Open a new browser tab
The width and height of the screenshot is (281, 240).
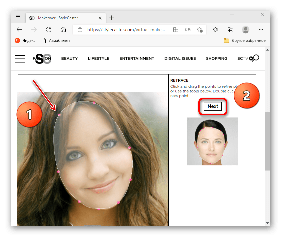[x=111, y=18]
